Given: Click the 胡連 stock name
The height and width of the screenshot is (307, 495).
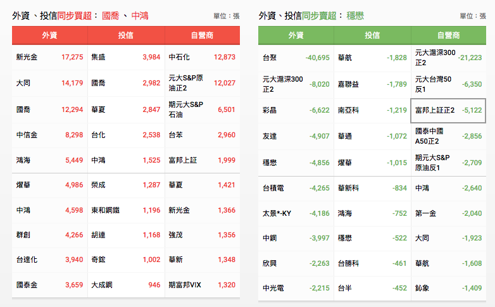Looking at the screenshot, I should coord(98,235).
